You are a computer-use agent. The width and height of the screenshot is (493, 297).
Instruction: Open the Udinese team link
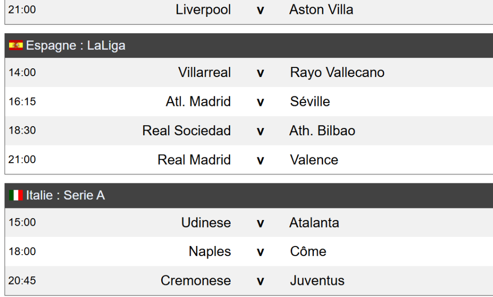pos(206,223)
